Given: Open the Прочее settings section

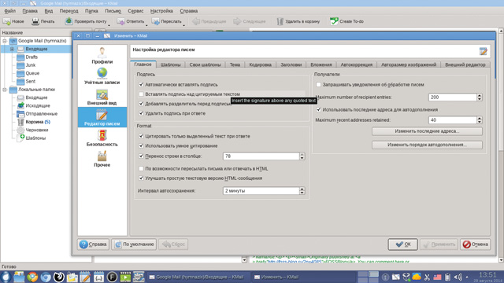Looking at the screenshot, I should [x=102, y=159].
